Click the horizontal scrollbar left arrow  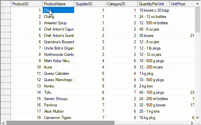click(x=3, y=123)
